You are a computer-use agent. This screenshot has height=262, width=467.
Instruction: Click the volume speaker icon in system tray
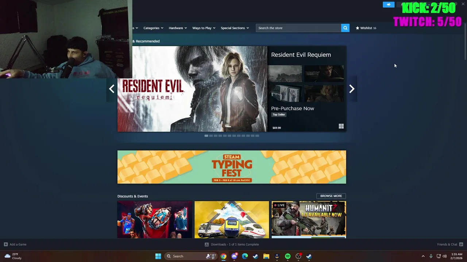point(445,256)
